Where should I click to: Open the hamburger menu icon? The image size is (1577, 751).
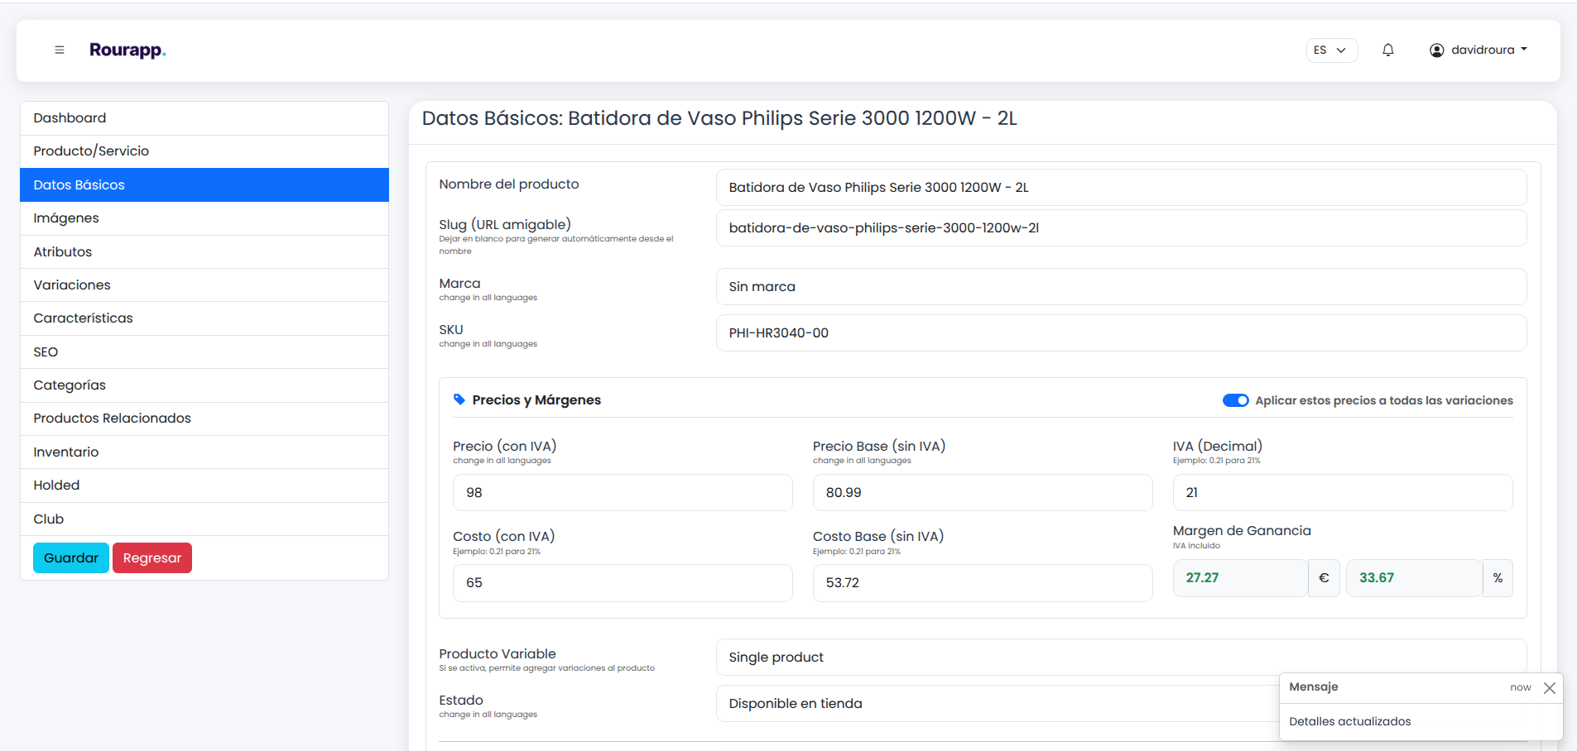60,50
